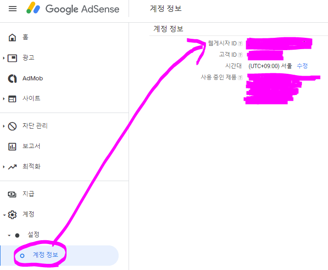Collapse the 설정 submenu arrow
This screenshot has width=328, height=270.
click(x=9, y=235)
